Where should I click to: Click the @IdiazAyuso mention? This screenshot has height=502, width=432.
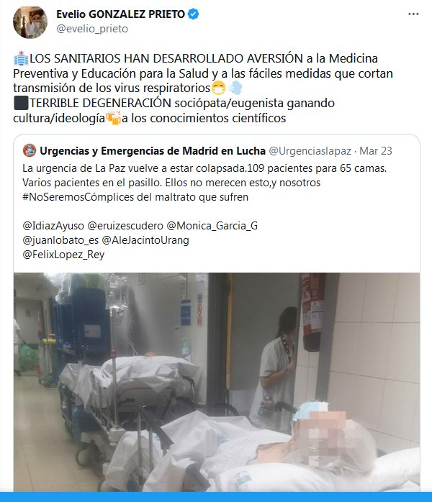tap(53, 226)
